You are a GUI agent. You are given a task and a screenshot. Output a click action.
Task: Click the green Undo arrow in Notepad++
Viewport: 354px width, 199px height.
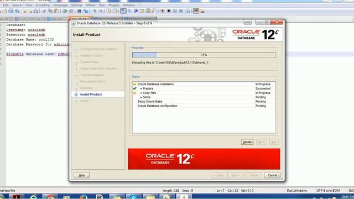click(65, 11)
